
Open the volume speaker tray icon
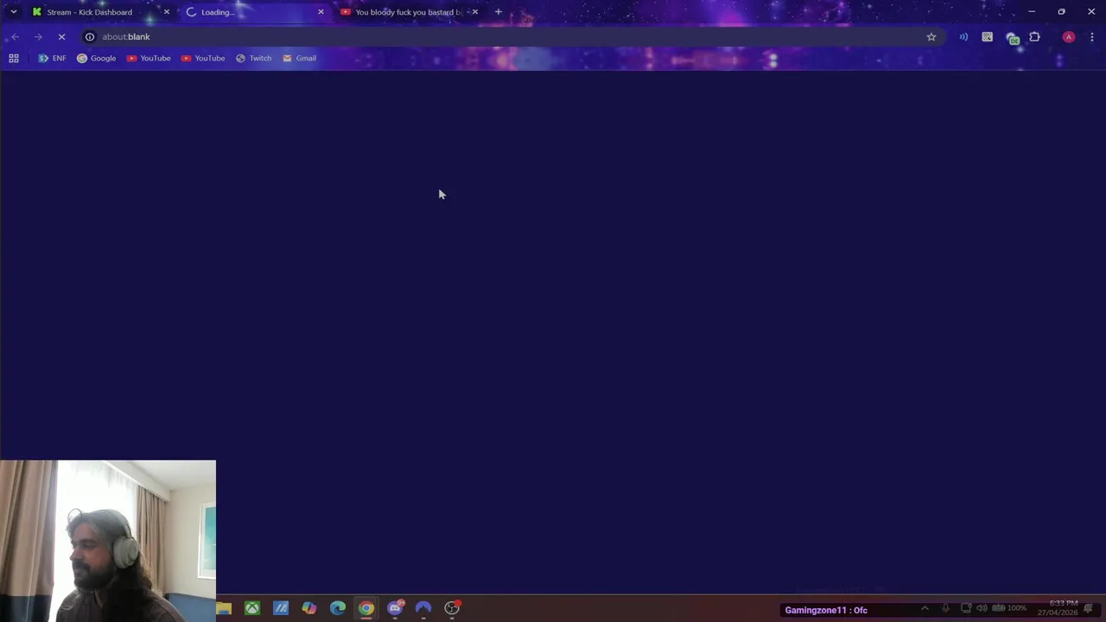coord(982,608)
